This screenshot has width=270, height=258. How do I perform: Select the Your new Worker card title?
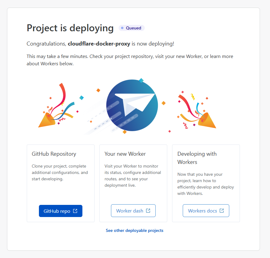(x=125, y=154)
